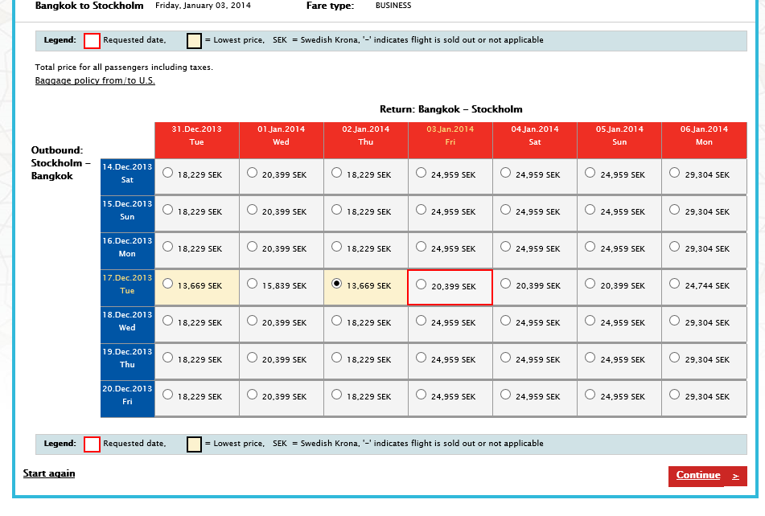Click the 06.Jan.2014 Mon return column header
Image resolution: width=765 pixels, height=516 pixels.
click(704, 135)
